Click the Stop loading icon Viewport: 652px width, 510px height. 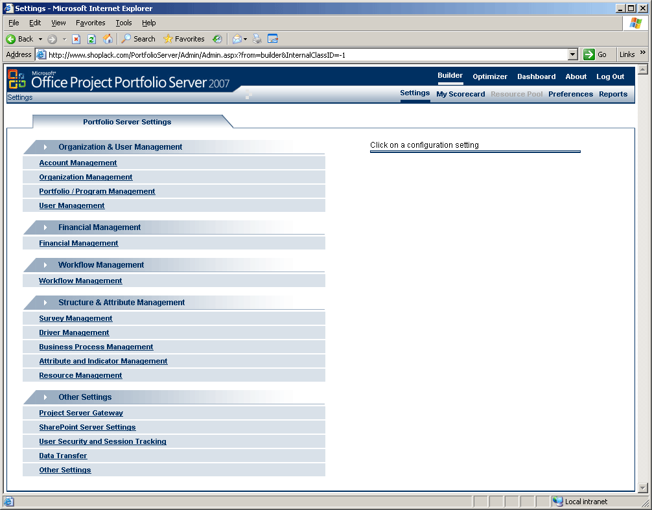[76, 39]
